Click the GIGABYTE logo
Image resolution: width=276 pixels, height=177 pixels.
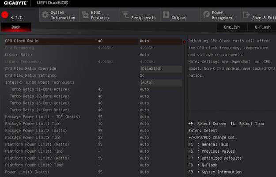click(15, 3)
